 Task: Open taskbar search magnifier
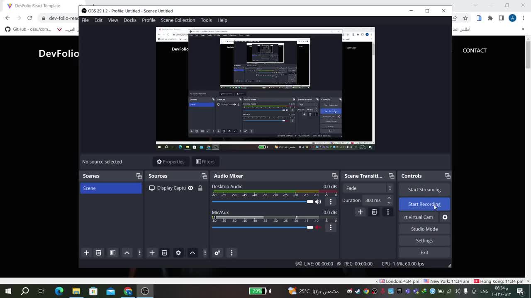click(25, 291)
